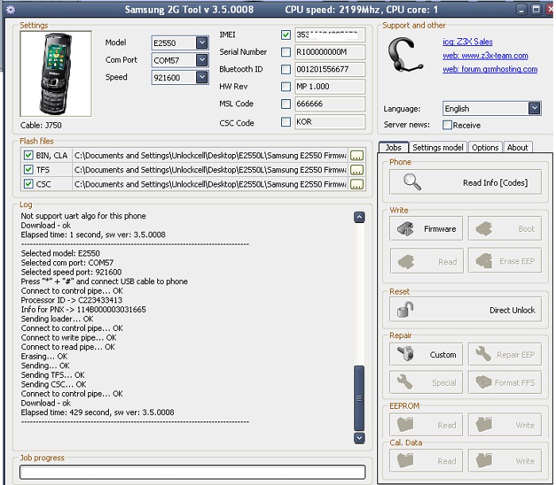Enable the MSL Code checkbox
The width and height of the screenshot is (556, 485).
click(286, 104)
